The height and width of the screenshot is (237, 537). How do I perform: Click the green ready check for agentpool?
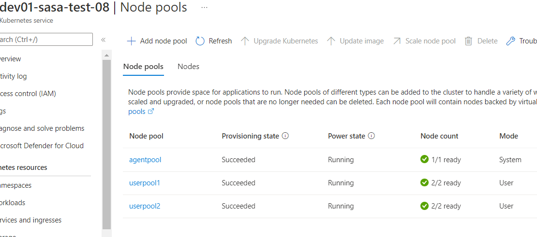424,159
